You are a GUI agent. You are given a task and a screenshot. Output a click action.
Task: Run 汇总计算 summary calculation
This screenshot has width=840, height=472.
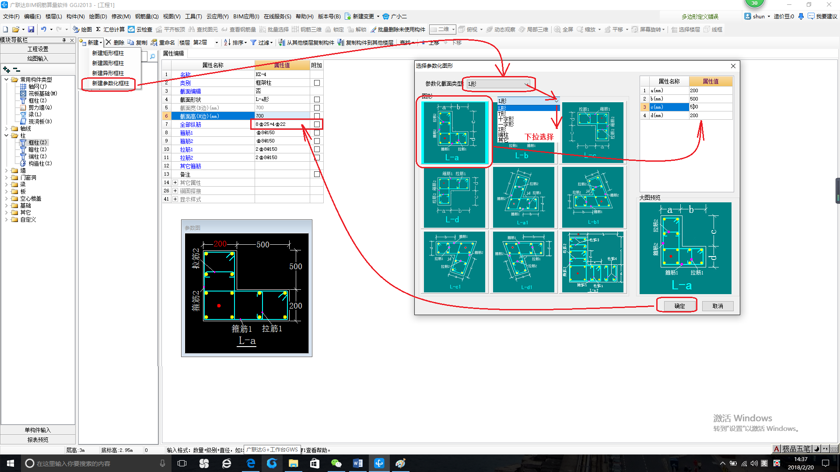point(110,29)
